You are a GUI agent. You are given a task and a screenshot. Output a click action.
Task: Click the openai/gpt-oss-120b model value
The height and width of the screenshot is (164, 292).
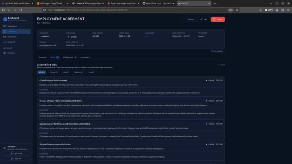(48, 46)
